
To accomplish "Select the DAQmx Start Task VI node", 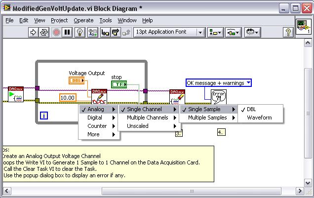I will [16, 94].
